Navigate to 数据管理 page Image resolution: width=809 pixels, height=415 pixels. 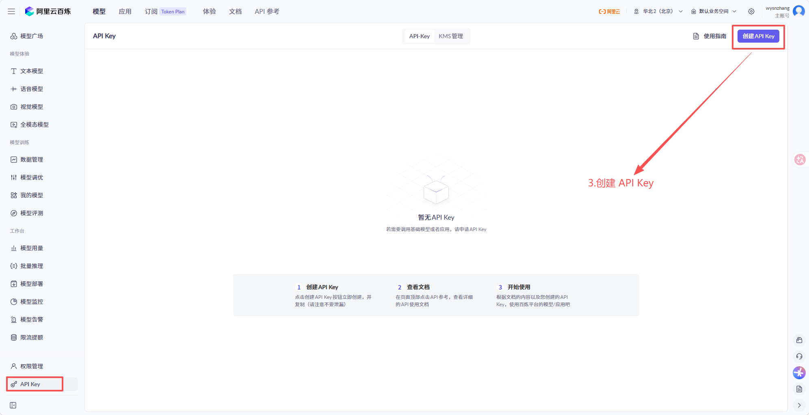point(42,160)
